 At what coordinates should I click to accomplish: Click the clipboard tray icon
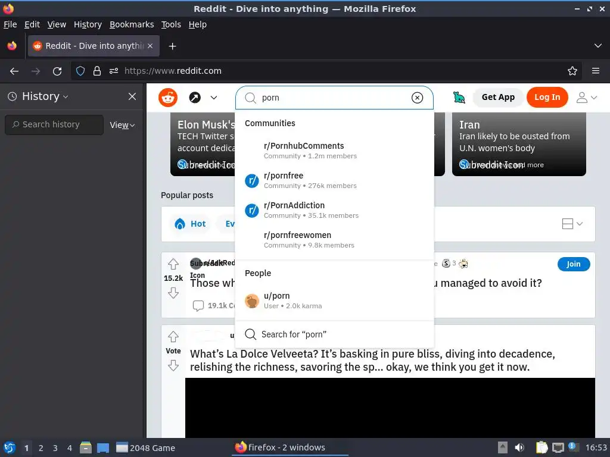click(542, 448)
